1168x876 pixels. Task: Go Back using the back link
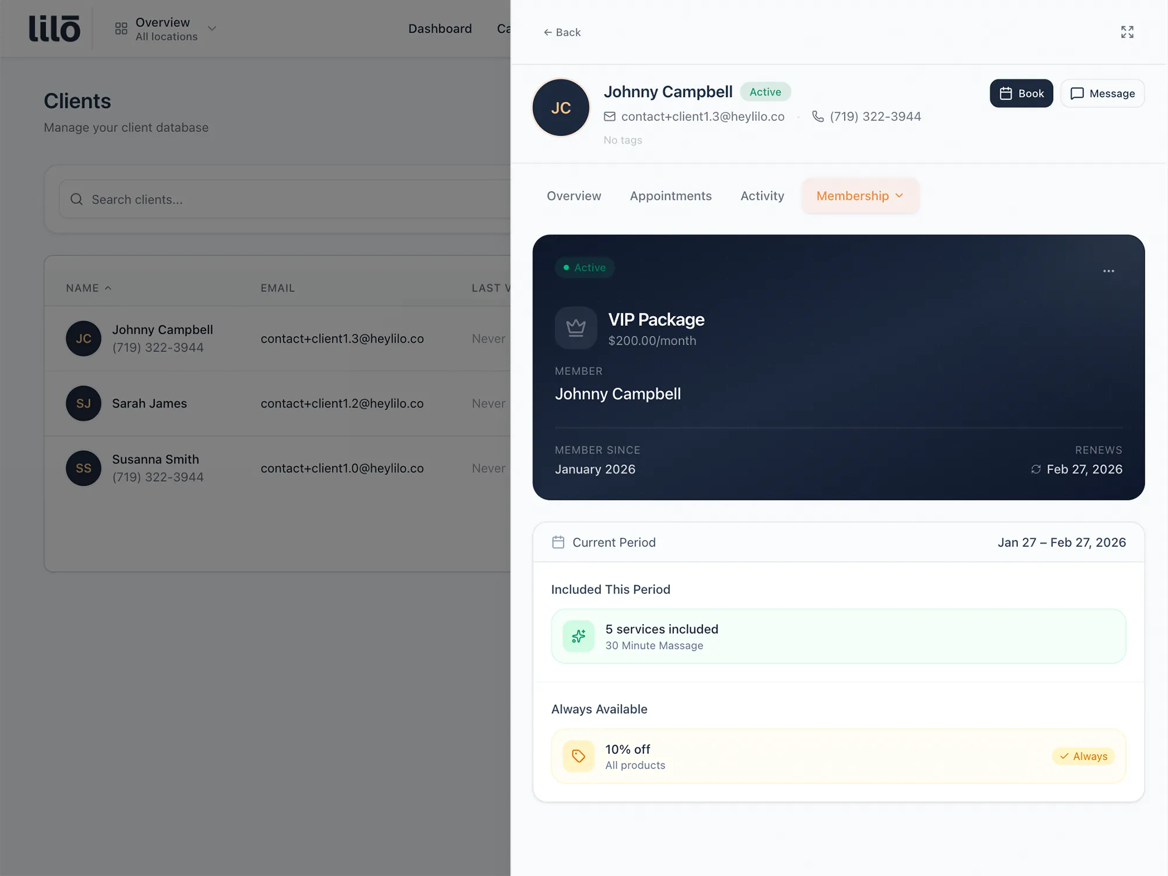click(562, 32)
